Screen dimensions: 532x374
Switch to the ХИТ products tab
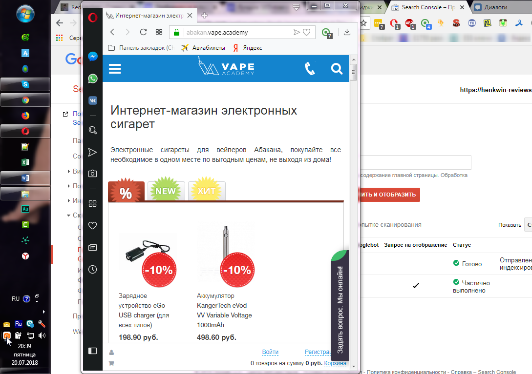pyautogui.click(x=207, y=191)
